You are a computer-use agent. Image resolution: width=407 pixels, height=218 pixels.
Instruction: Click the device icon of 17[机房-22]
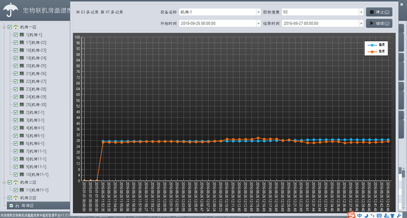click(x=22, y=42)
